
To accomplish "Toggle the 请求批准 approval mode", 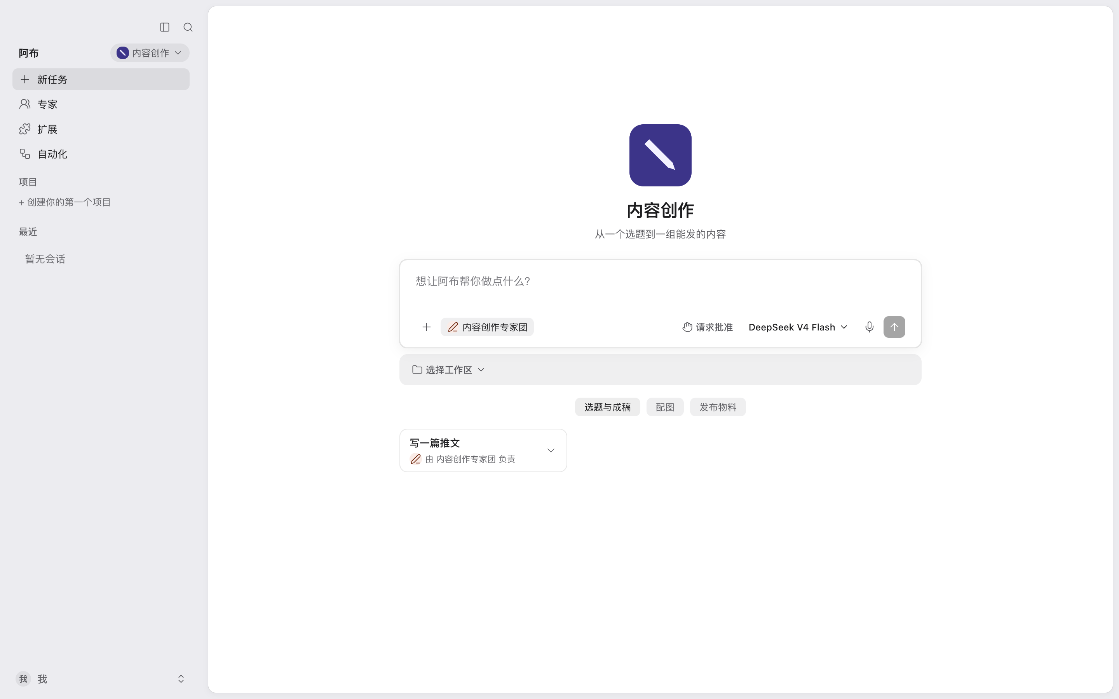I will (708, 327).
